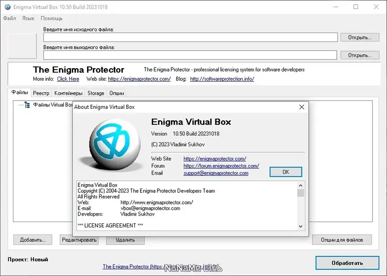Click the vbox@enigmaprotector.com text in license box

(150, 208)
